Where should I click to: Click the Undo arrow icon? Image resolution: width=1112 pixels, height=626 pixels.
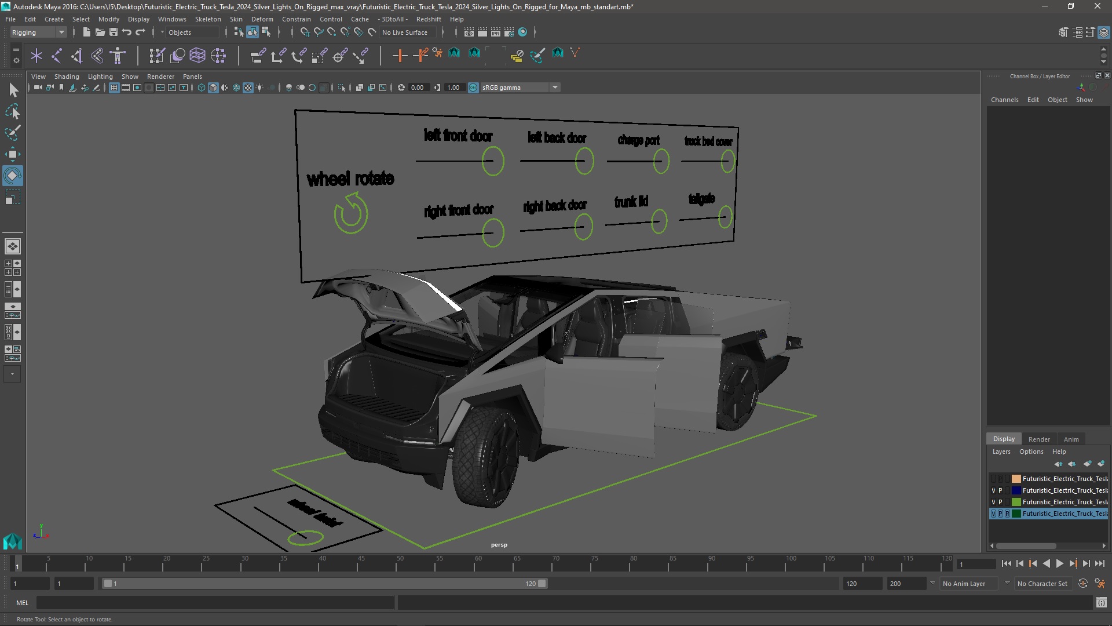click(127, 32)
